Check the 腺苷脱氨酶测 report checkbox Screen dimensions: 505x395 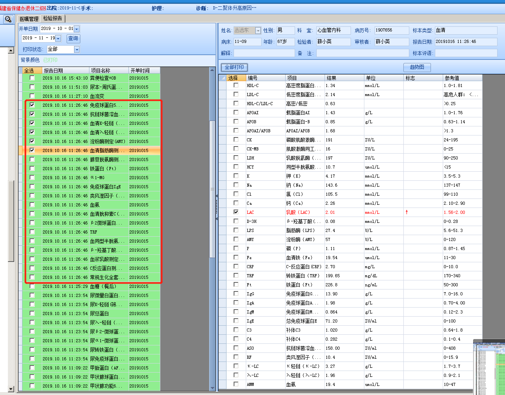(32, 159)
